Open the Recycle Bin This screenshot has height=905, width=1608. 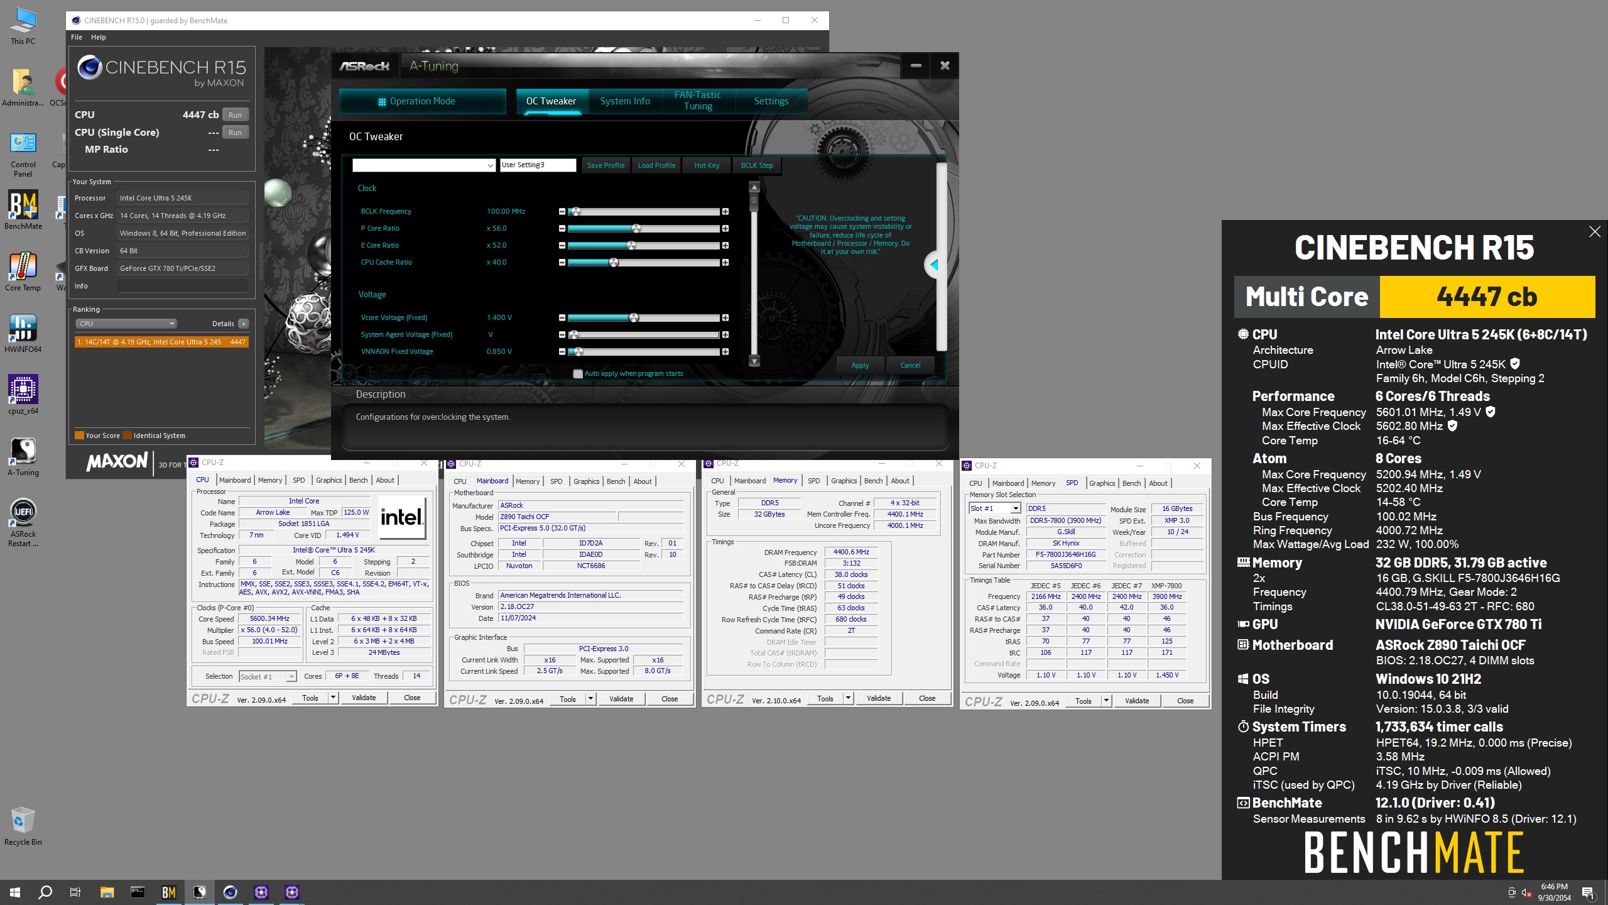tap(23, 826)
